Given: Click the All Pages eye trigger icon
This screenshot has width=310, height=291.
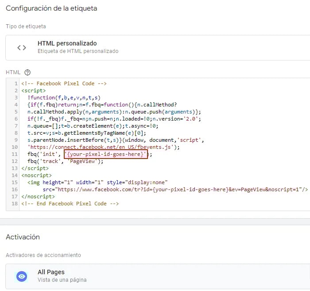Looking at the screenshot, I should [22, 276].
